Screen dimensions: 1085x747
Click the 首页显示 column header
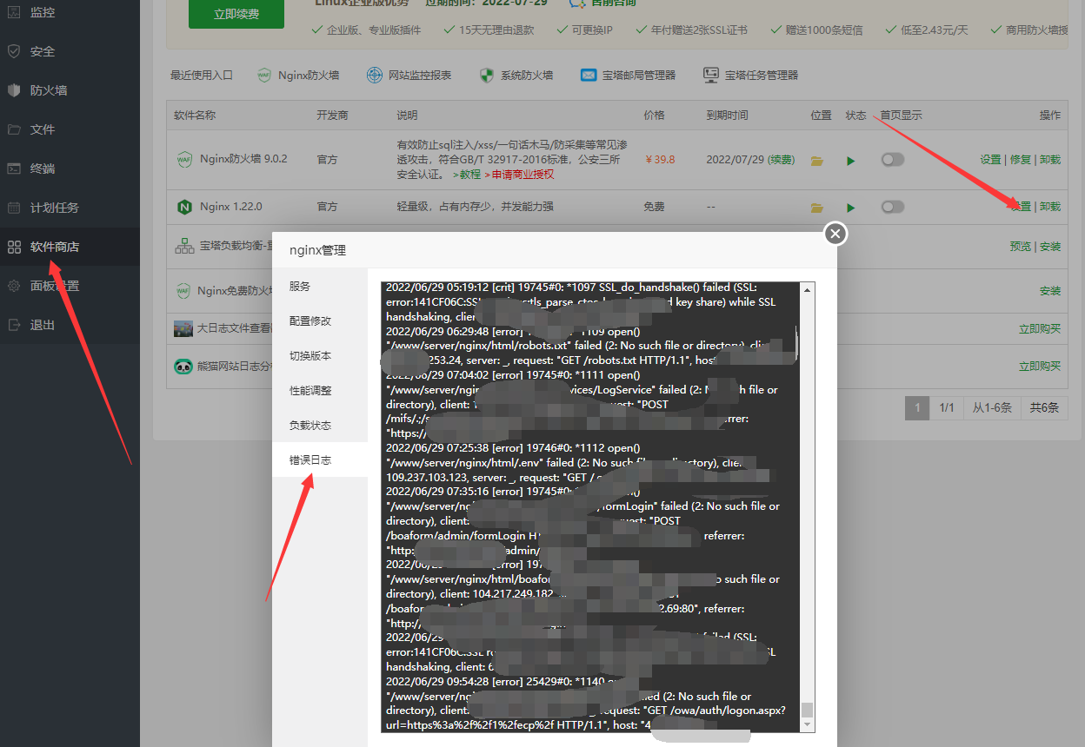(x=901, y=115)
